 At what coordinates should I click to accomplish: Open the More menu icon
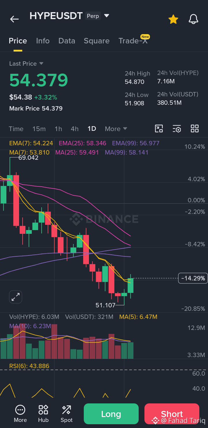coord(20,414)
